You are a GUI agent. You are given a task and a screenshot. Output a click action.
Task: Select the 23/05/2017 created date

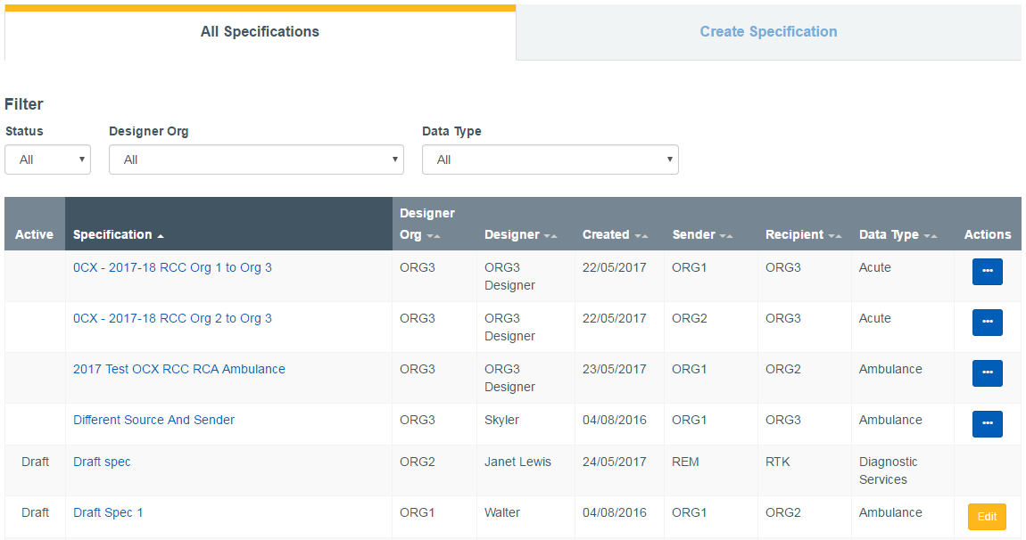[615, 370]
